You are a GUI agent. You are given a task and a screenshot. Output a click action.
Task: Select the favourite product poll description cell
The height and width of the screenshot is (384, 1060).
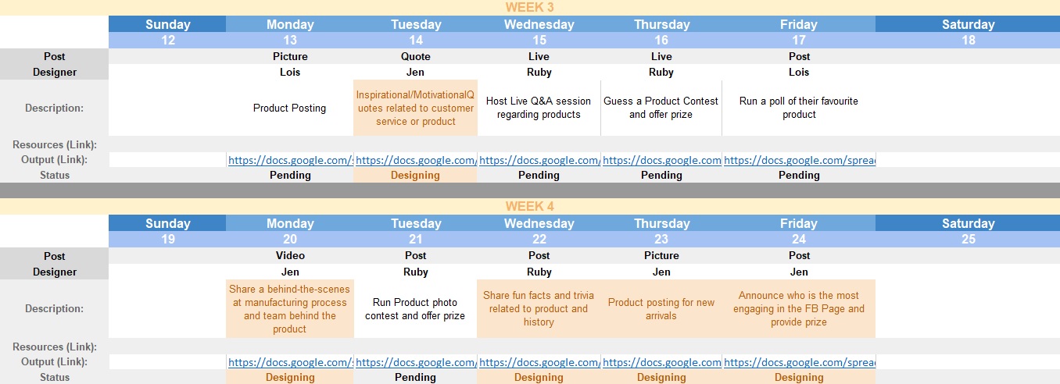point(799,108)
